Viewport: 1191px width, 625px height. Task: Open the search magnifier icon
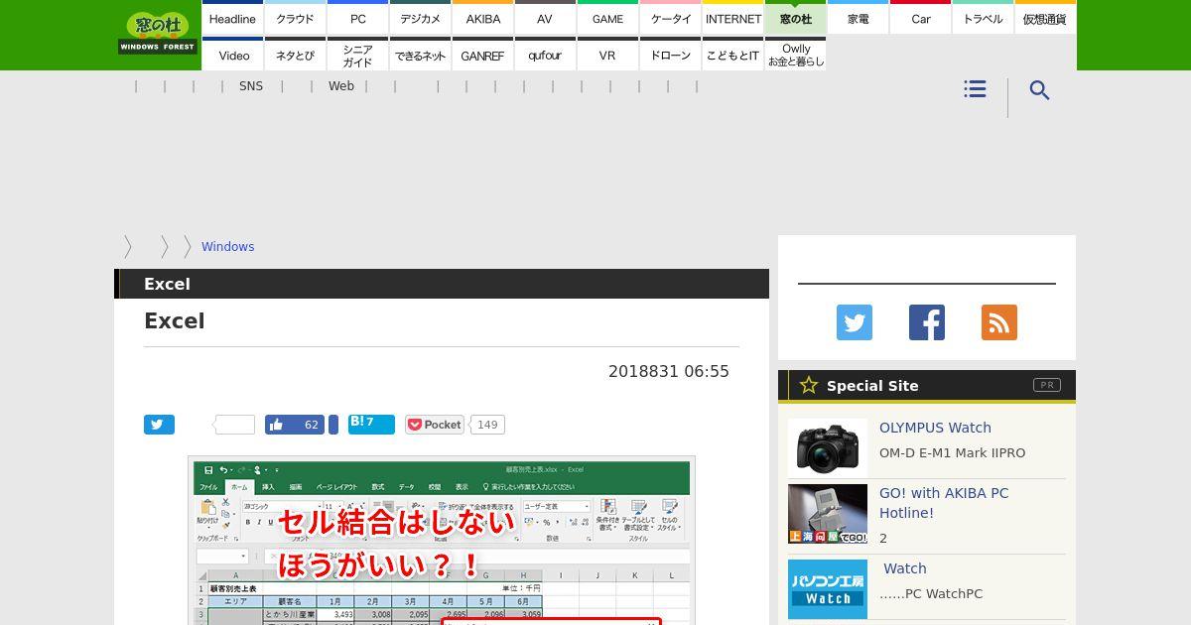(1039, 90)
